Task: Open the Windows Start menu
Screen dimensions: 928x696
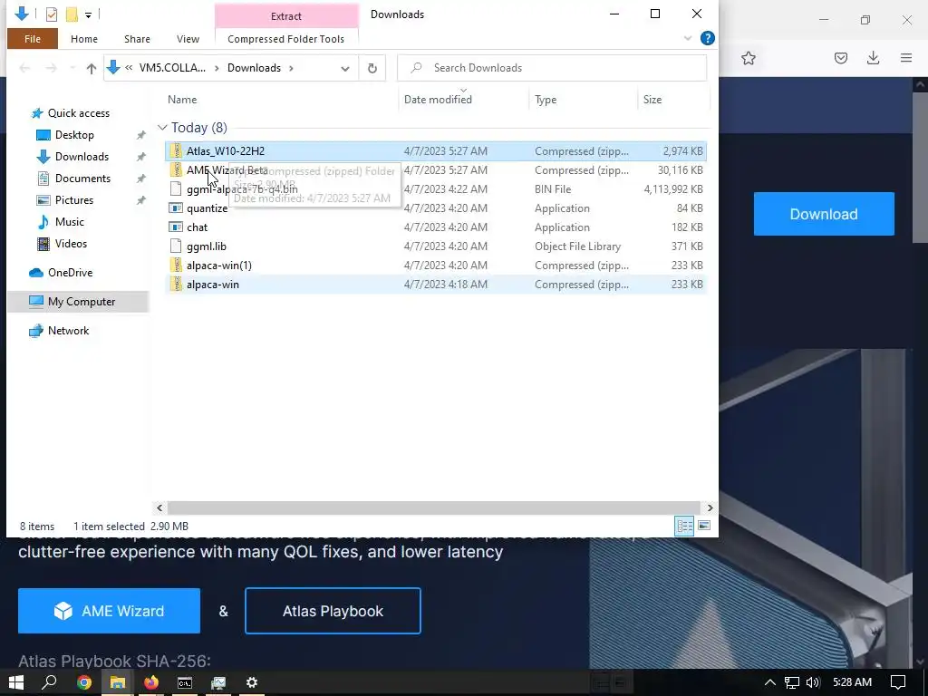Action: 16,682
